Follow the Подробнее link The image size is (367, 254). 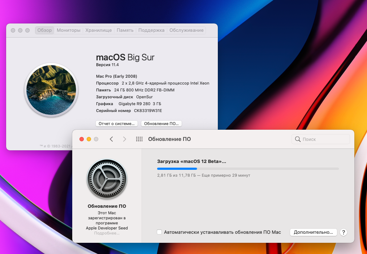[107, 233]
